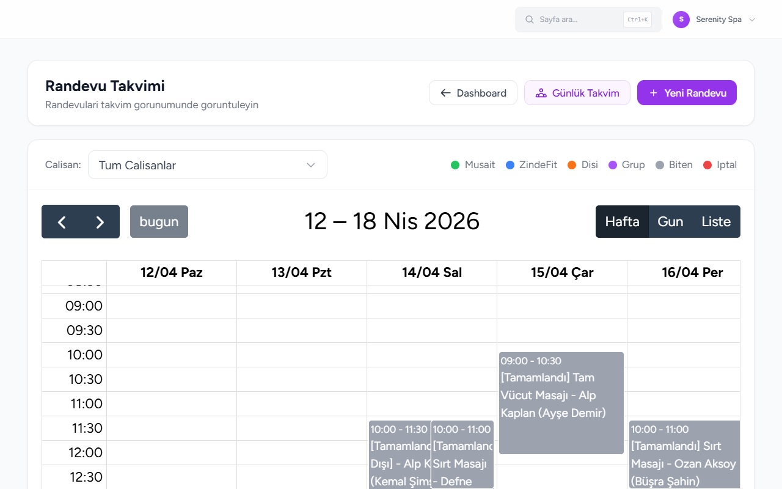Click the search magnifier icon
This screenshot has width=782, height=489.
pos(530,20)
